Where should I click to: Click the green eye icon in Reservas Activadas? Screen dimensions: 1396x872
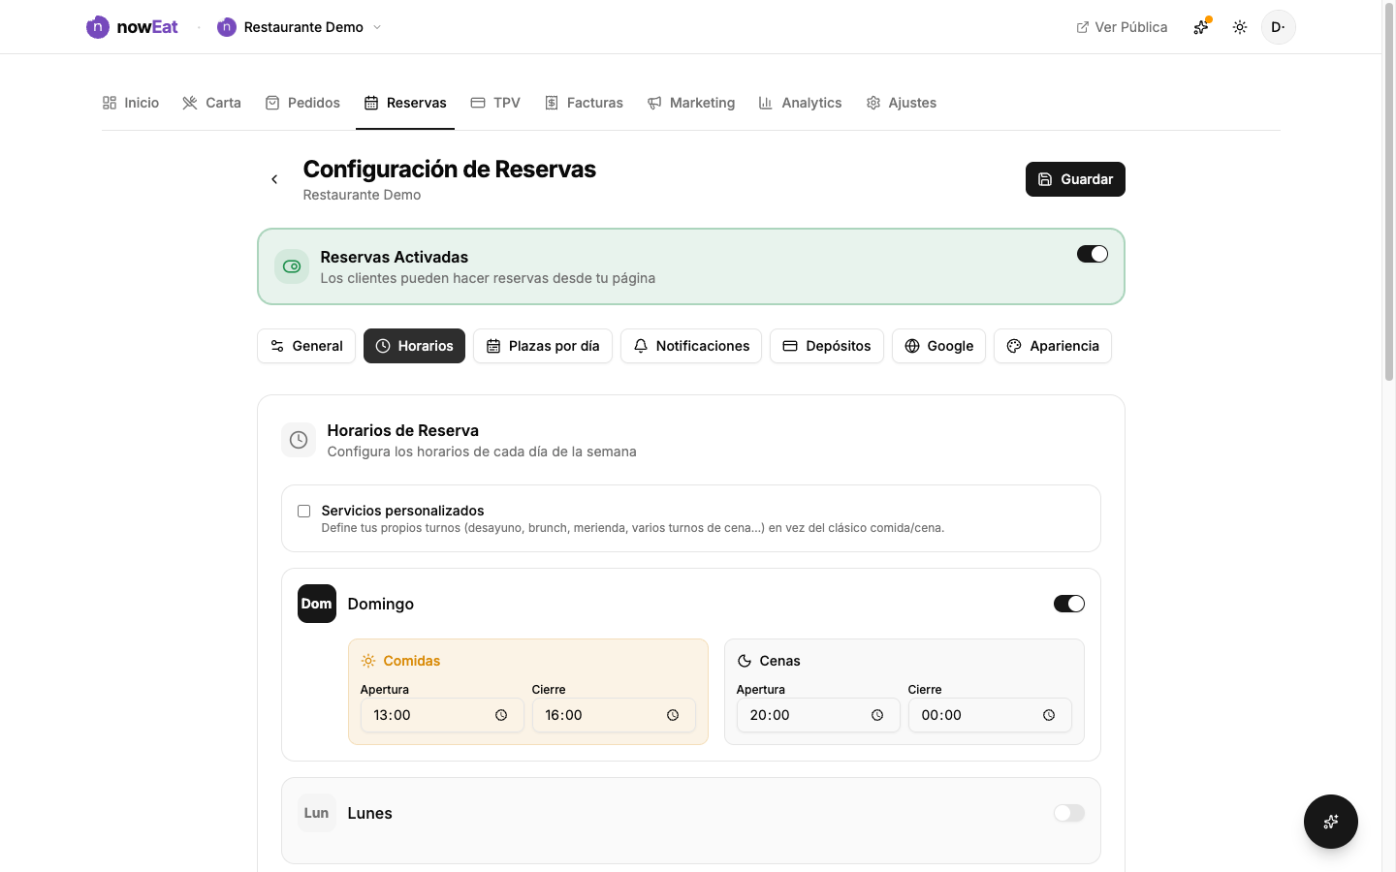pyautogui.click(x=292, y=266)
